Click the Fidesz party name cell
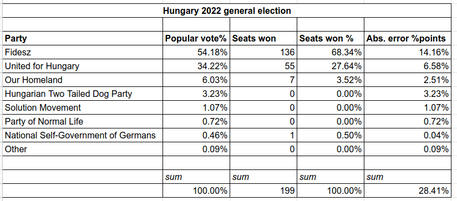 83,53
